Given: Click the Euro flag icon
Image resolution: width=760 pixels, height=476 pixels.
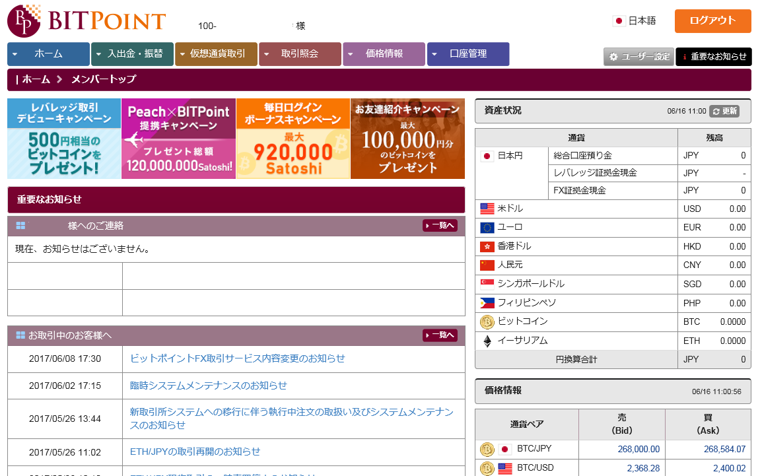Looking at the screenshot, I should coord(487,228).
